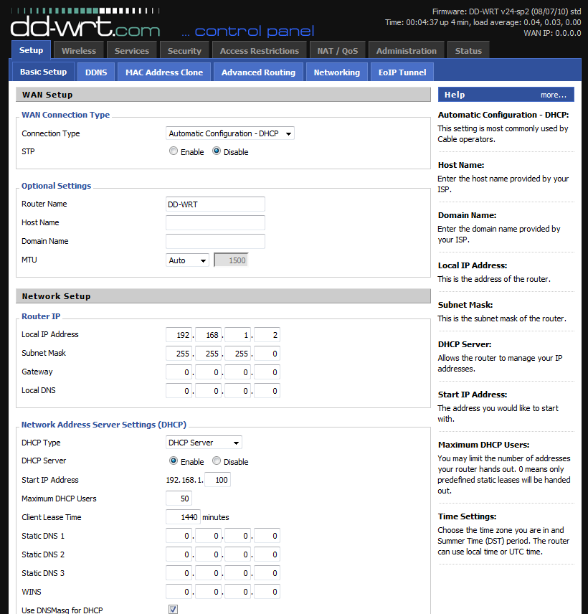This screenshot has width=588, height=614.
Task: Click the Domain Name field
Action: pos(215,241)
